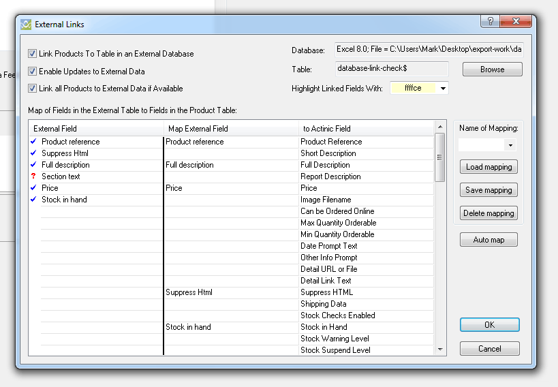Open Highlight Linked Fields color dropdown arrow

click(x=442, y=89)
